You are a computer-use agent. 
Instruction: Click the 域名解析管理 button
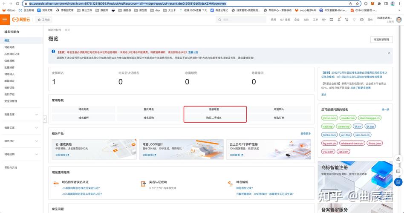click(x=381, y=40)
